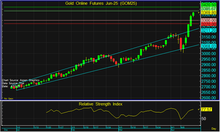
Task: Click the Feb month label on the date axis
Action: [x=73, y=130]
